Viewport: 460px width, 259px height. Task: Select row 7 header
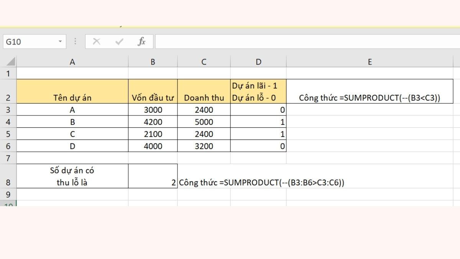8,158
